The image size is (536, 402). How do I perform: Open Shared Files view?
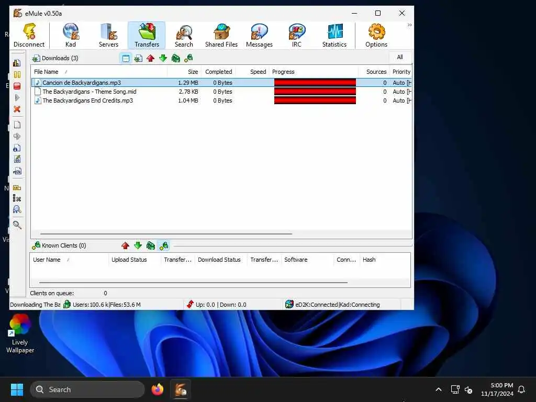click(221, 35)
